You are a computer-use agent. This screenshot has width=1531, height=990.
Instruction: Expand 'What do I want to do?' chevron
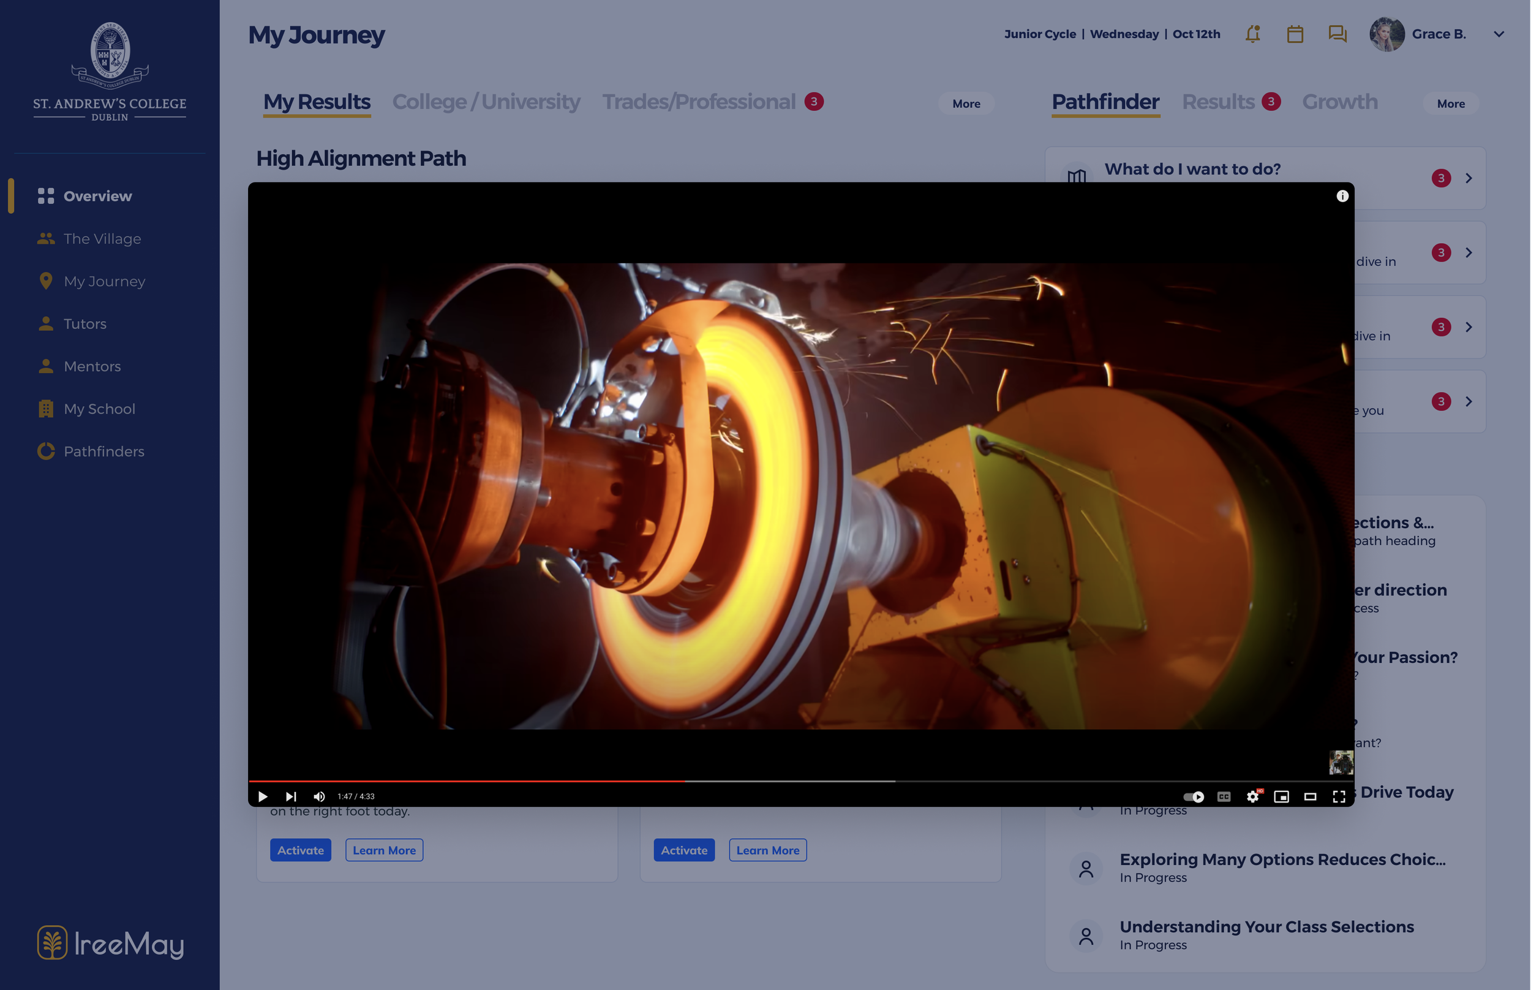[1469, 178]
